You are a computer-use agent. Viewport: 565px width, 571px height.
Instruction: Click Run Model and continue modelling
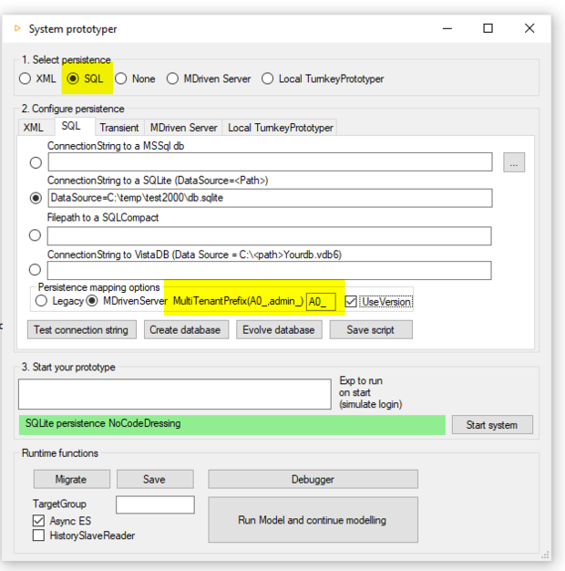(x=313, y=520)
